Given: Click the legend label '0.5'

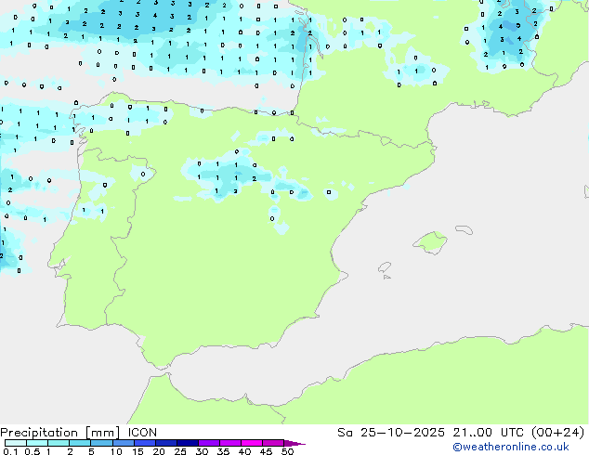Looking at the screenshot, I should point(32,451).
